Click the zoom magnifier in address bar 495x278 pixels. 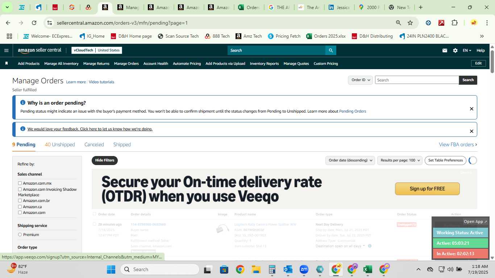[399, 23]
